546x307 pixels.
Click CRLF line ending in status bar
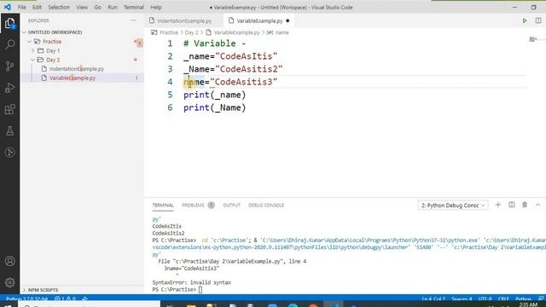click(x=503, y=298)
